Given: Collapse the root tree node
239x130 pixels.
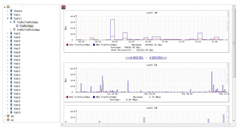Looking at the screenshot, I should (x=4, y=7).
